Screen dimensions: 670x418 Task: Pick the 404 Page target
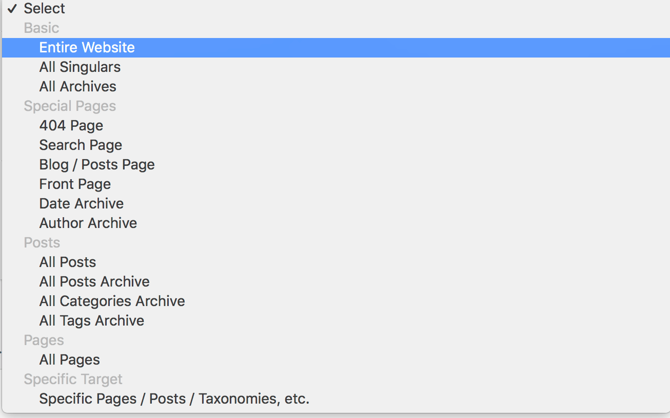[x=71, y=125]
